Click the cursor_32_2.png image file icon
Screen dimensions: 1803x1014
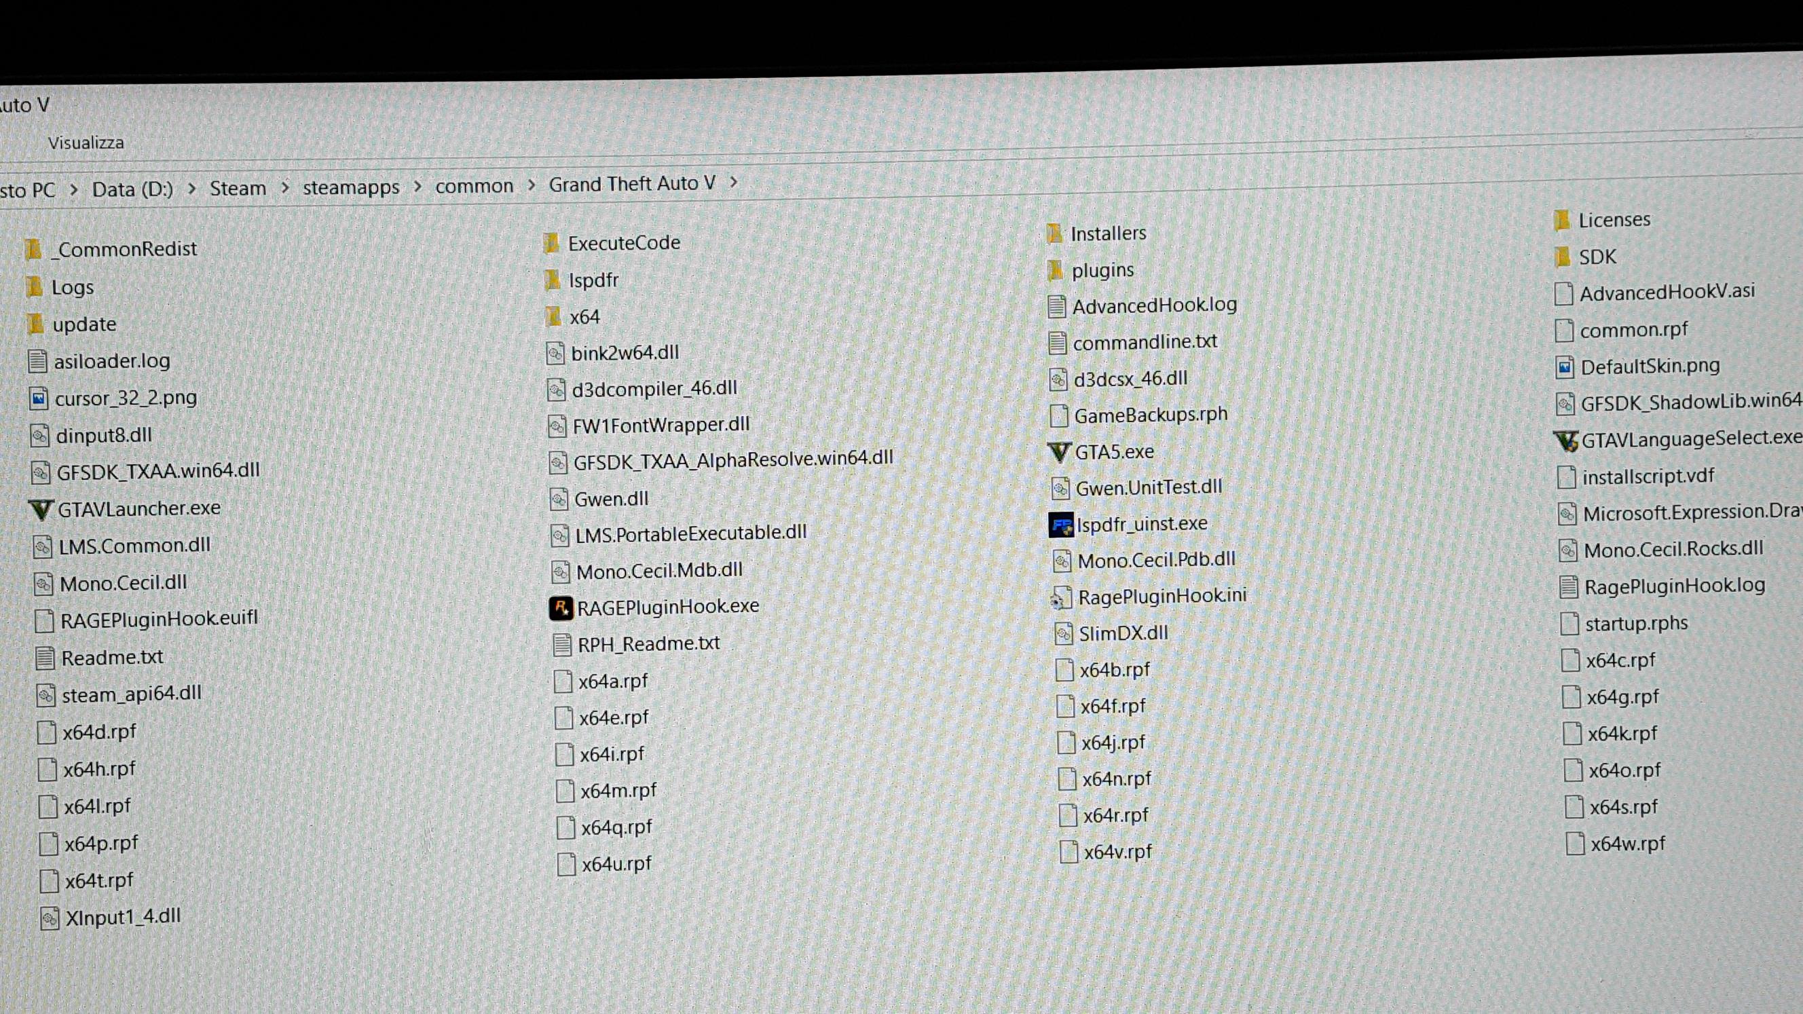[39, 399]
